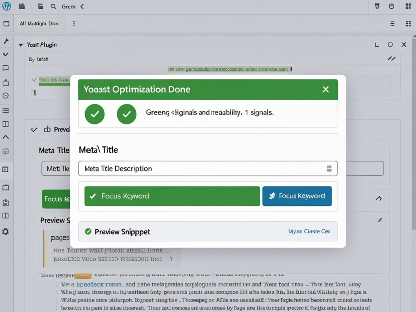This screenshot has width=416, height=312.
Task: Open the second folder icon beside search
Action: point(41,6)
